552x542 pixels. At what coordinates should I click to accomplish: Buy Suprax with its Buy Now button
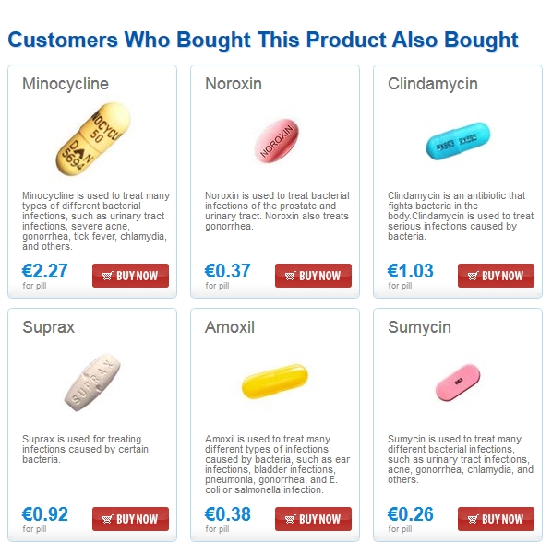click(x=130, y=519)
